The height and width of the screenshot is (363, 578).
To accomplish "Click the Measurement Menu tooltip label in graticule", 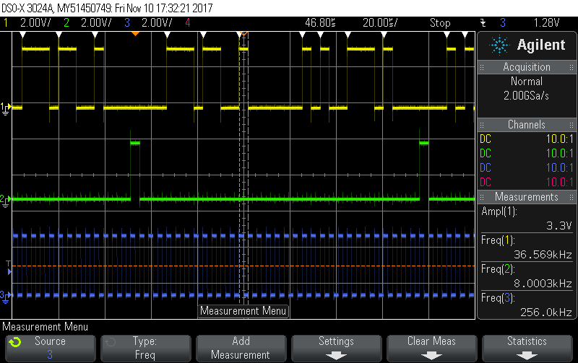I will pyautogui.click(x=243, y=311).
